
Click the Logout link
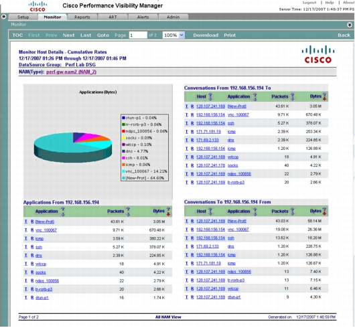[x=309, y=3]
